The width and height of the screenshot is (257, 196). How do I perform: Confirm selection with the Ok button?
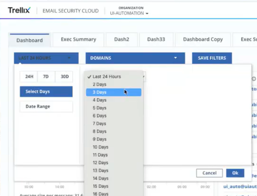pos(235,173)
